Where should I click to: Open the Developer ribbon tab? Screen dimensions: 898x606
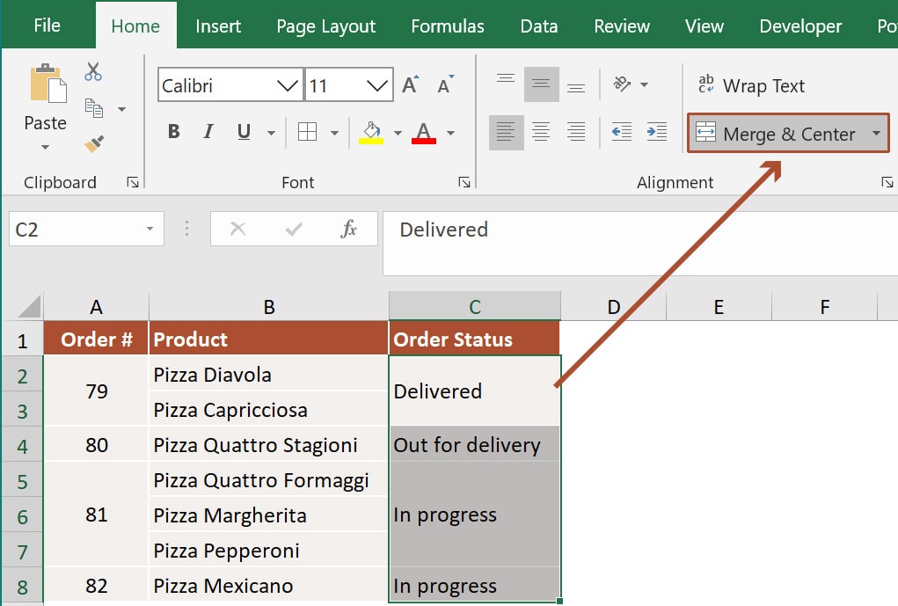coord(799,26)
